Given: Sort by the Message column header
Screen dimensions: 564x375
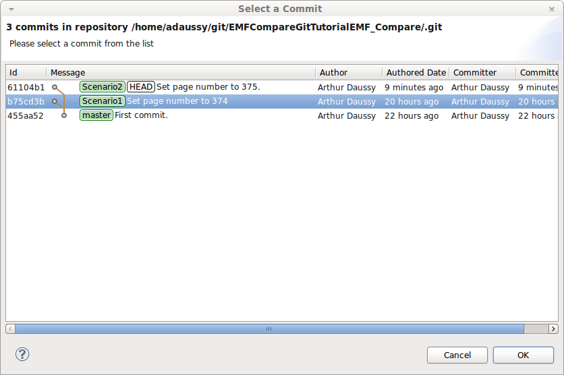Looking at the screenshot, I should 180,72.
